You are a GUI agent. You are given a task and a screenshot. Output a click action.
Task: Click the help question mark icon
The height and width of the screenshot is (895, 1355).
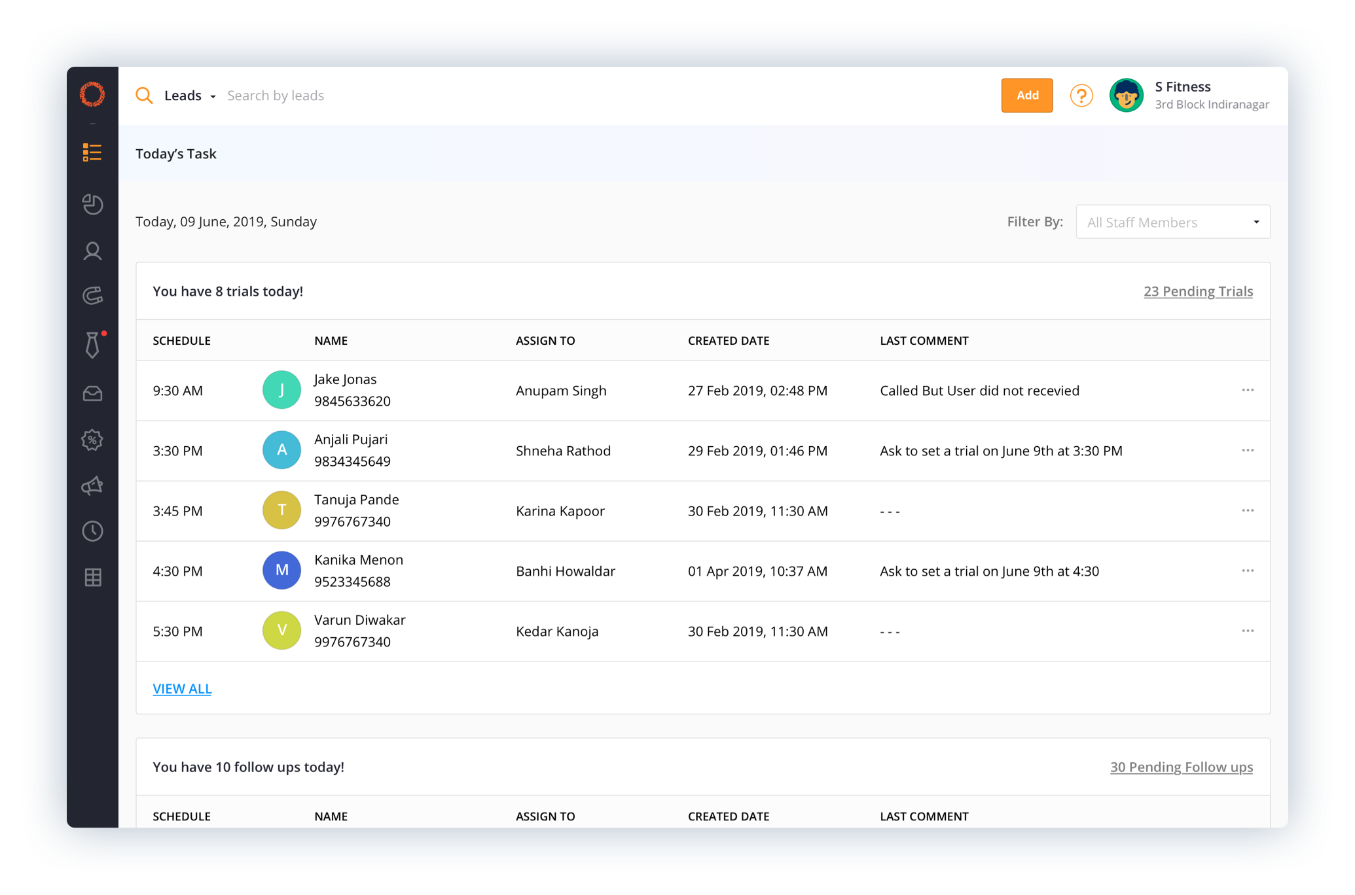point(1081,96)
